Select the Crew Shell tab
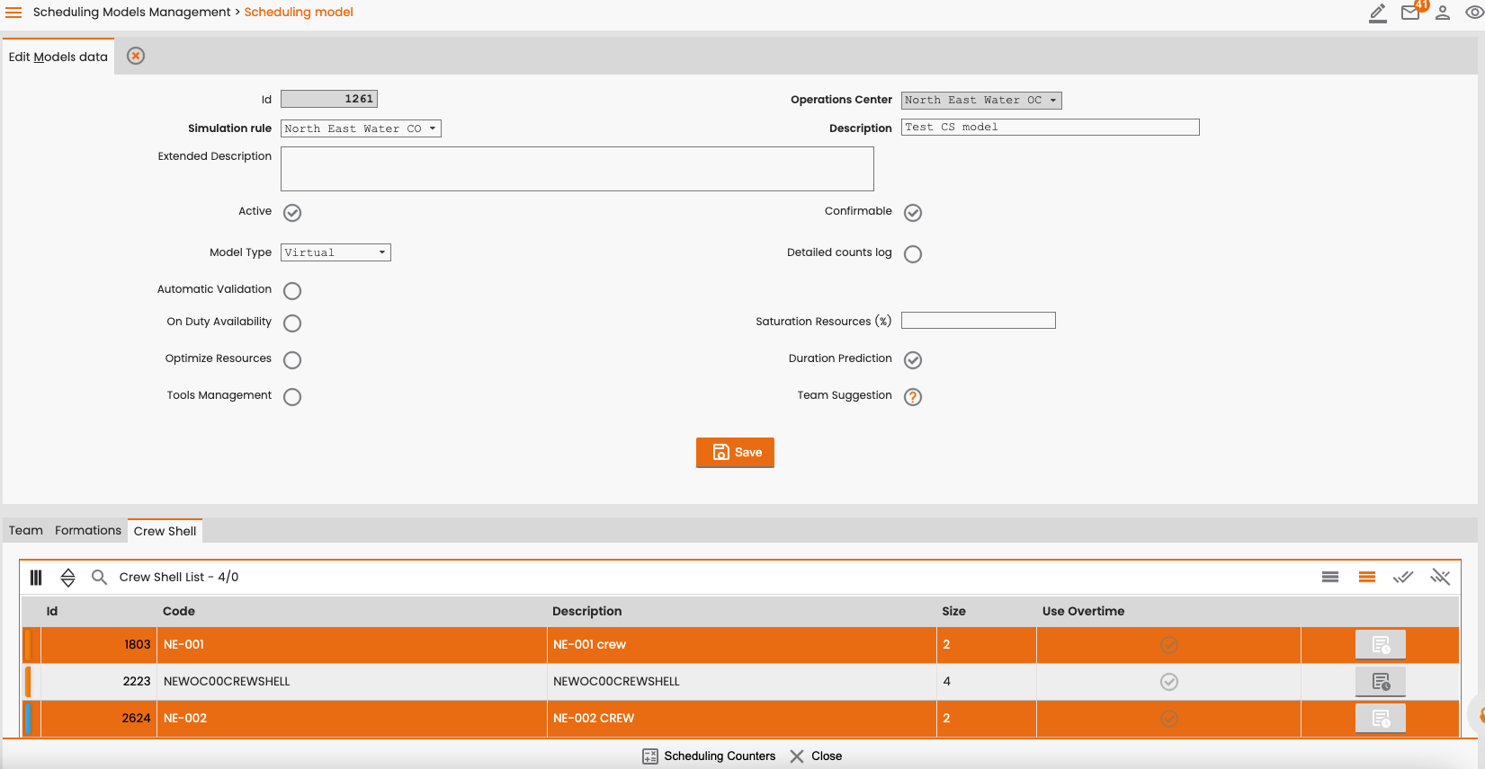1485x769 pixels. coord(165,531)
